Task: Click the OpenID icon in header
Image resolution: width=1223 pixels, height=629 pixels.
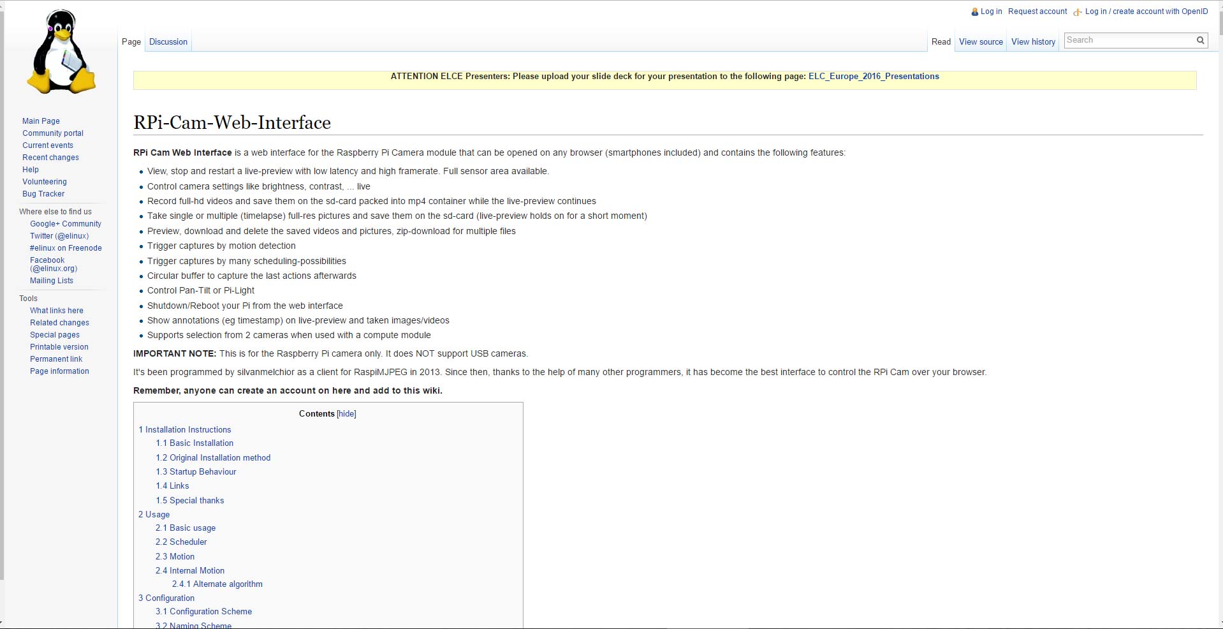Action: pyautogui.click(x=1078, y=11)
